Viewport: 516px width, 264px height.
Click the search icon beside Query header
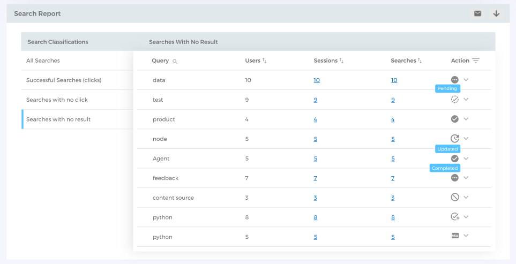(x=175, y=61)
